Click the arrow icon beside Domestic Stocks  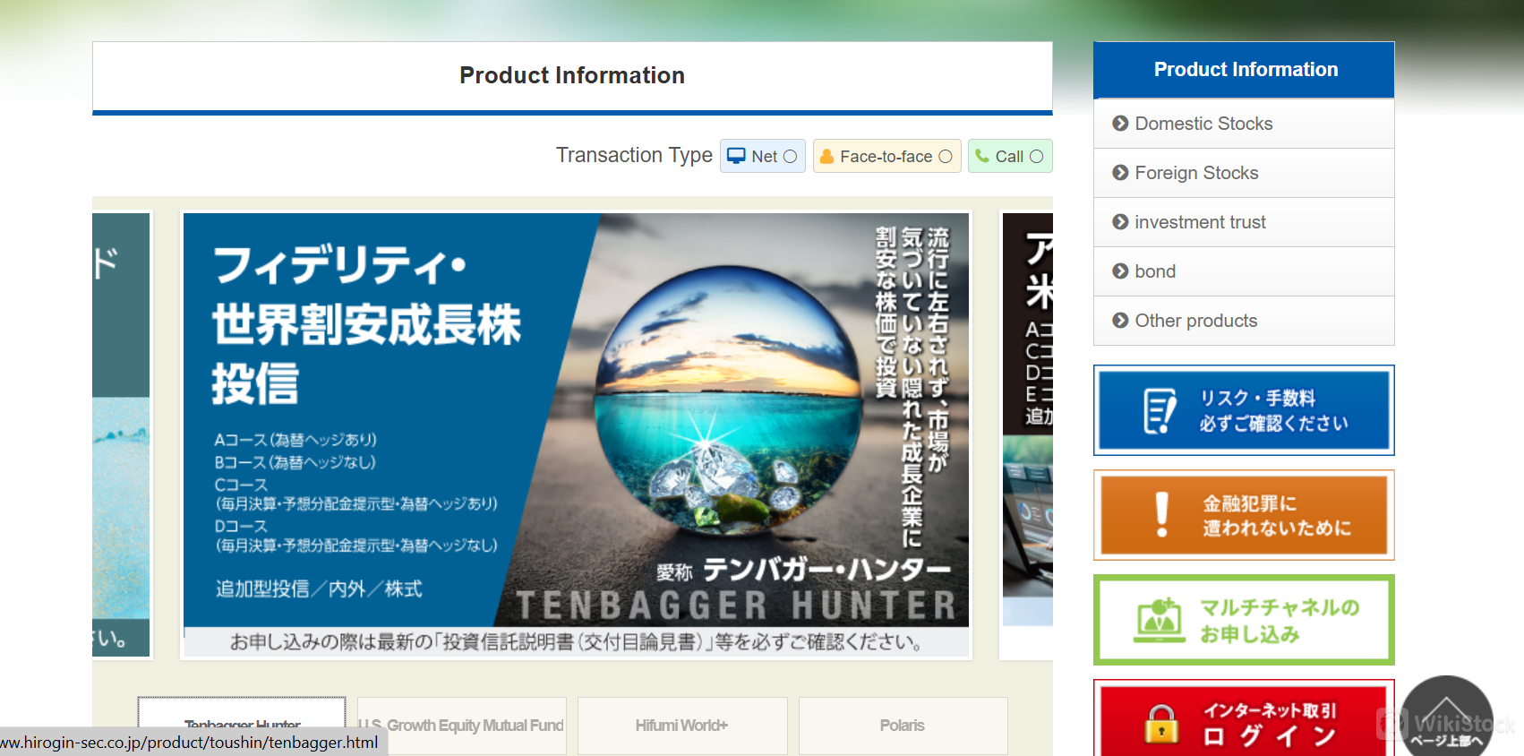pyautogui.click(x=1120, y=124)
